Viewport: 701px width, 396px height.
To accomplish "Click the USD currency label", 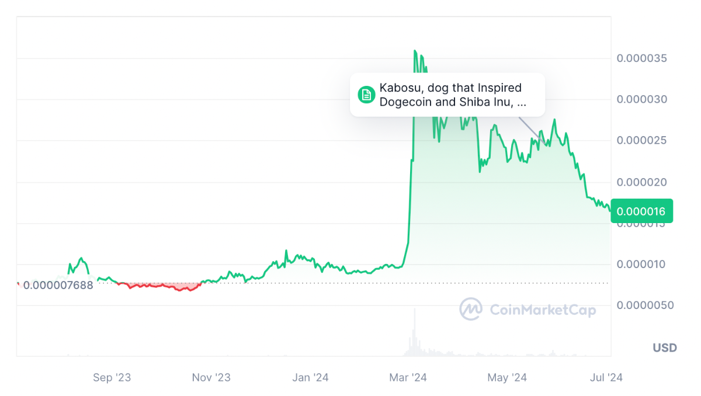I will pos(665,348).
